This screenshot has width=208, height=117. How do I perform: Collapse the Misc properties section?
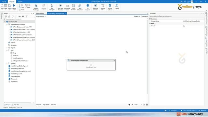(x=150, y=23)
